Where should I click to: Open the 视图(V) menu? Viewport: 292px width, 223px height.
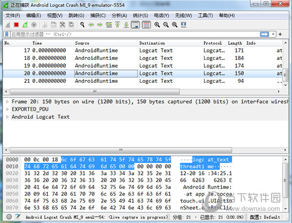55,16
